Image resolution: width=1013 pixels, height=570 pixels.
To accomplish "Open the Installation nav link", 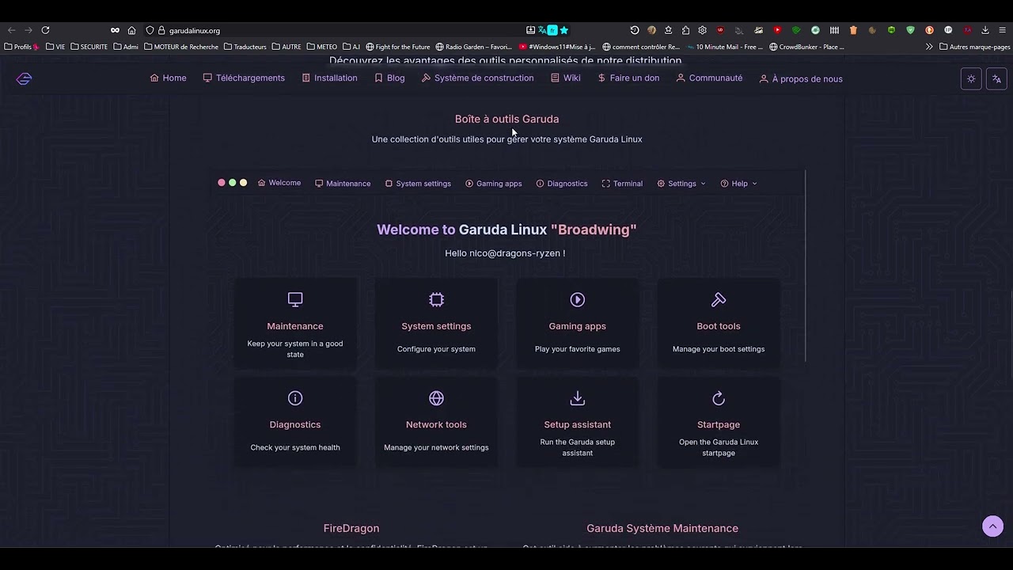I will coord(329,78).
